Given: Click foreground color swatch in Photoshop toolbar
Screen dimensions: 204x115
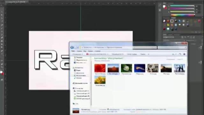Looking at the screenshot, I should point(1,72).
